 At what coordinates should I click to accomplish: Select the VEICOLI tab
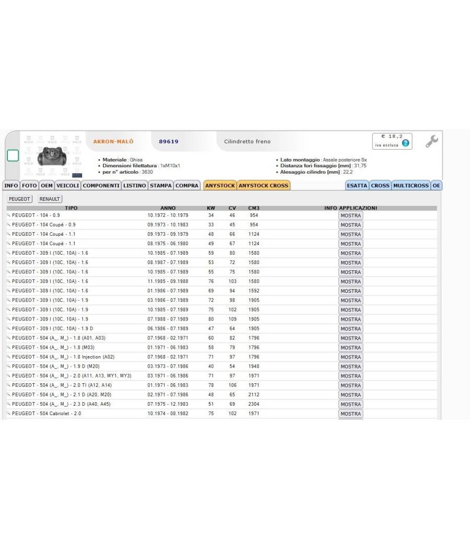68,186
